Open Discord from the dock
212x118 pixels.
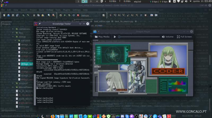122,116
